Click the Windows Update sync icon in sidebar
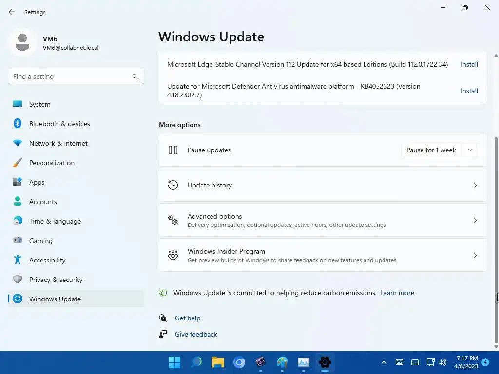 click(x=18, y=299)
